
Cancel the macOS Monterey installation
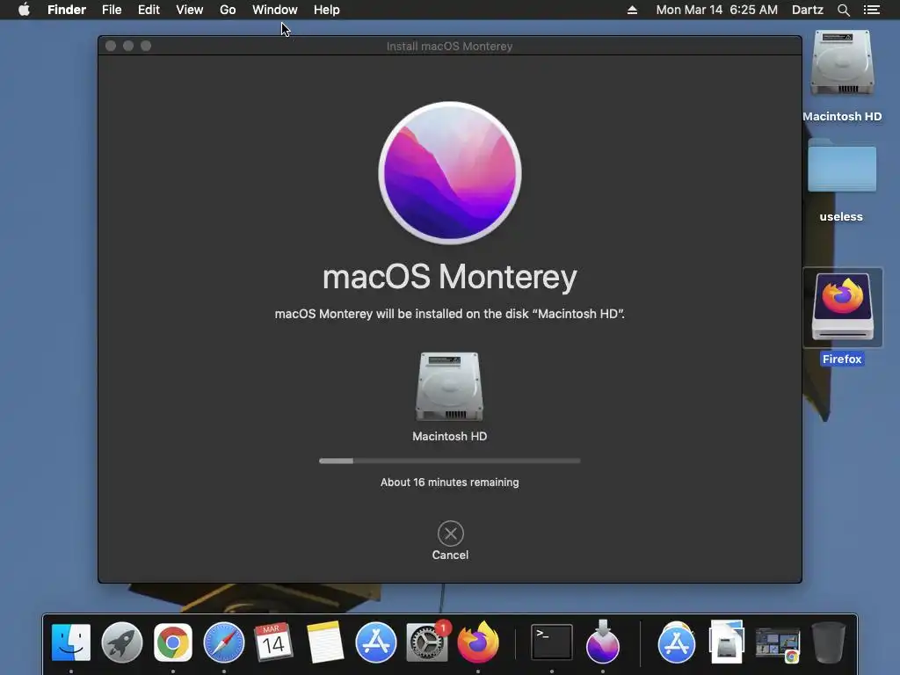pyautogui.click(x=451, y=533)
